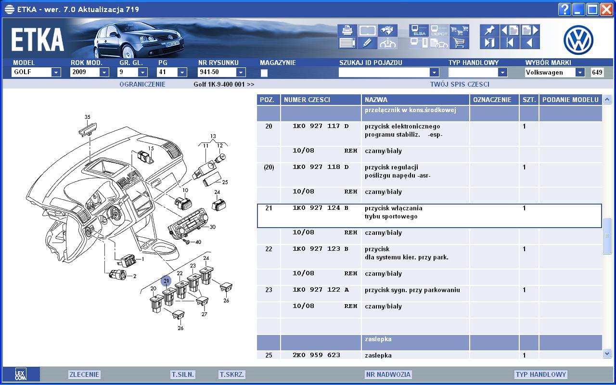This screenshot has width=616, height=385.
Task: Click the PODANIE MODELU column header
Action: [570, 100]
